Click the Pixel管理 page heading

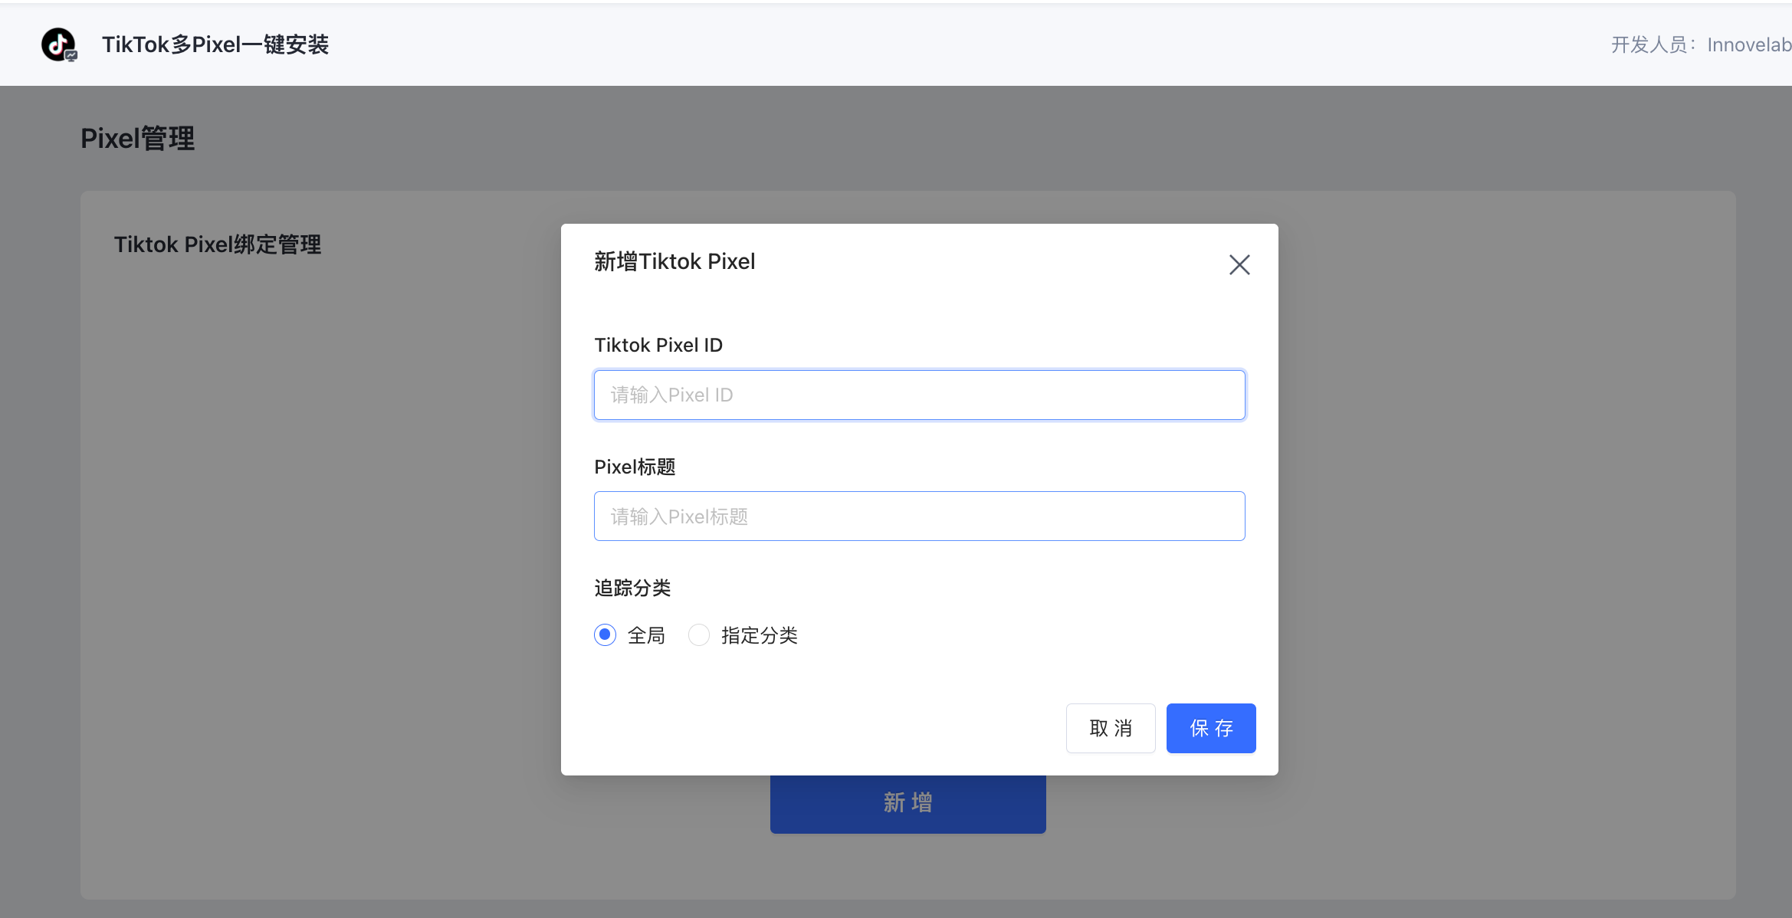click(x=138, y=139)
